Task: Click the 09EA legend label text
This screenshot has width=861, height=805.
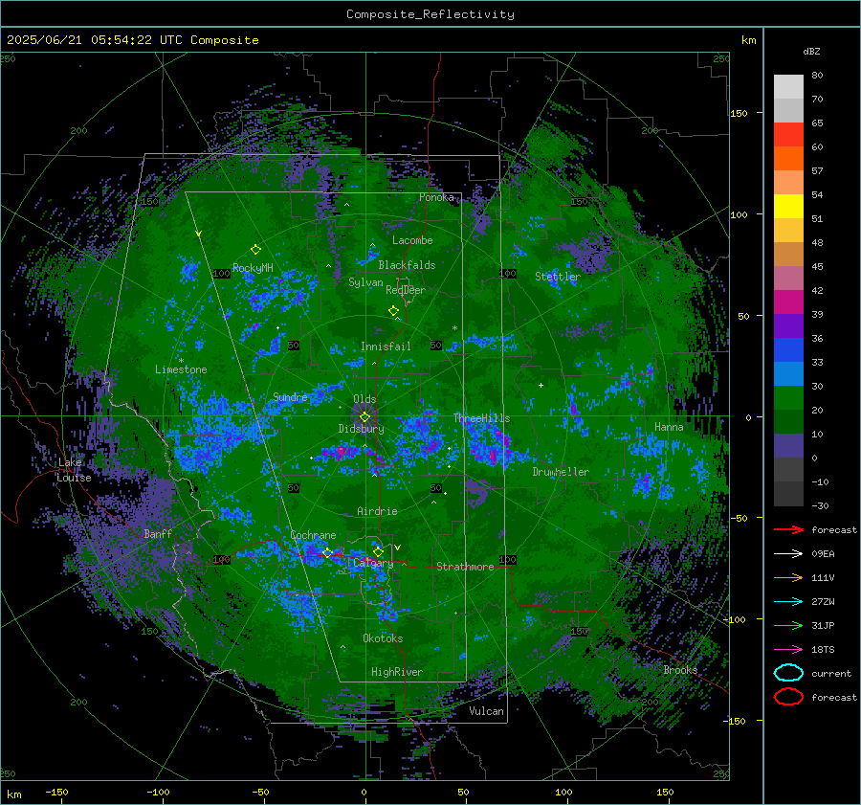Action: point(823,554)
